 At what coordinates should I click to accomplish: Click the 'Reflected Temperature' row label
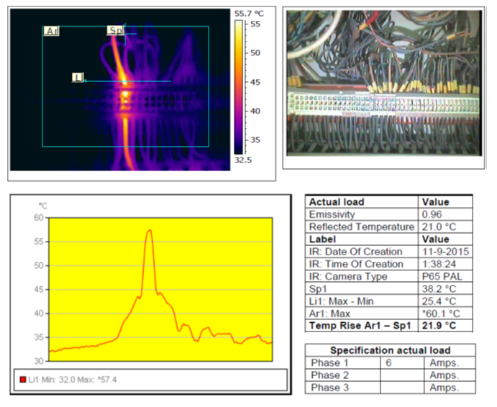(362, 227)
